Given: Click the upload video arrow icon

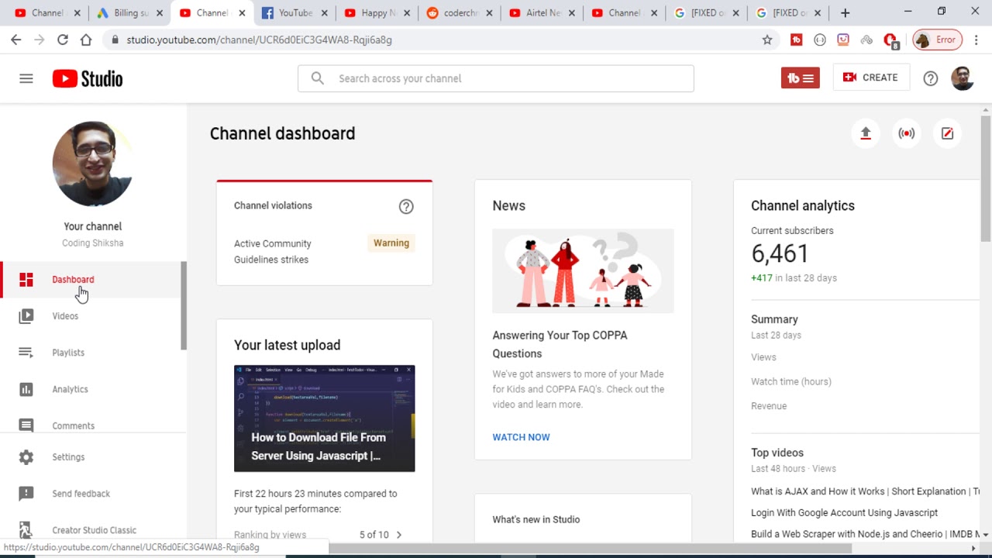Looking at the screenshot, I should tap(866, 133).
